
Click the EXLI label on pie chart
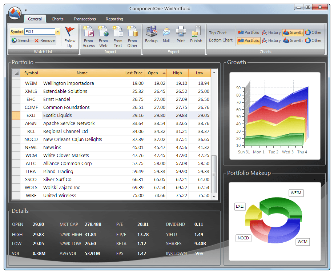point(240,206)
